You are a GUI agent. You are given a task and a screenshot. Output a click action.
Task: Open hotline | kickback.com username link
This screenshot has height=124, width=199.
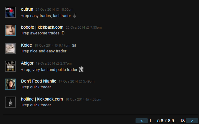(42, 99)
